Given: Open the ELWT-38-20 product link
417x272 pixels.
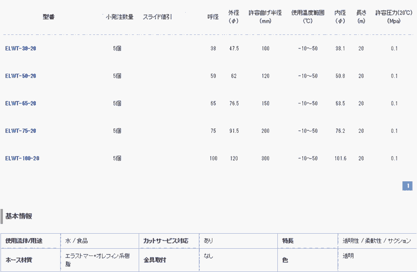Looking at the screenshot, I should coord(20,48).
